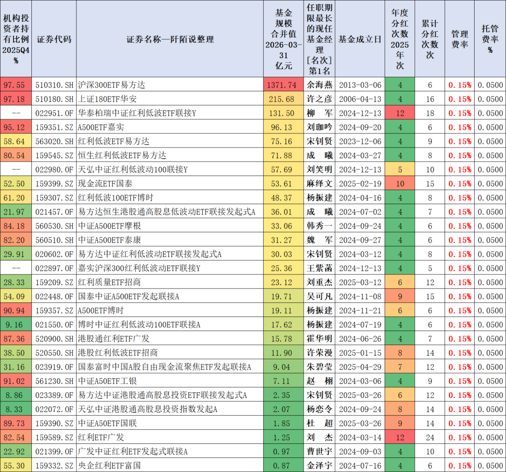The width and height of the screenshot is (506, 472).
Task: Click the manager name 刘珈吟
Action: pos(320,127)
